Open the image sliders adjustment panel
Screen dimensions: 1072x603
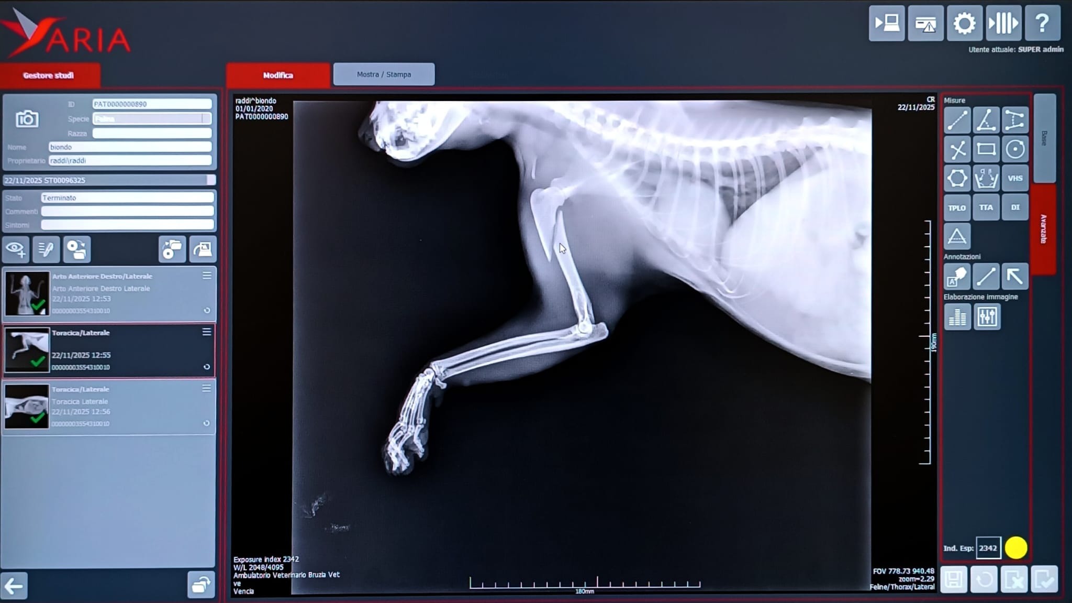pyautogui.click(x=987, y=317)
